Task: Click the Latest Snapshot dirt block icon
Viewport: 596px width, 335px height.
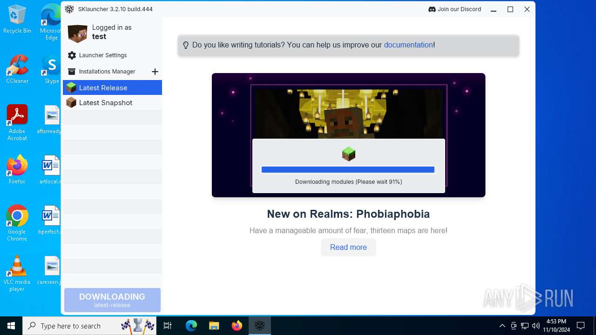Action: tap(71, 103)
